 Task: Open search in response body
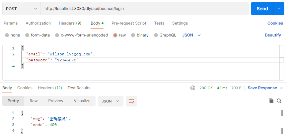pyautogui.click(x=279, y=101)
